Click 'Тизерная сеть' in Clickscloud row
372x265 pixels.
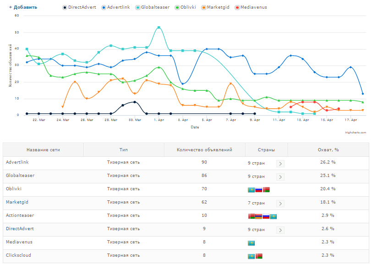tap(123, 255)
